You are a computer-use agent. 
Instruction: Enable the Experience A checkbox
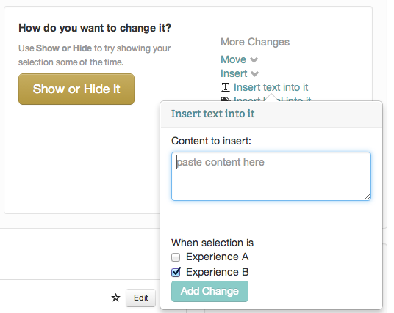[176, 257]
